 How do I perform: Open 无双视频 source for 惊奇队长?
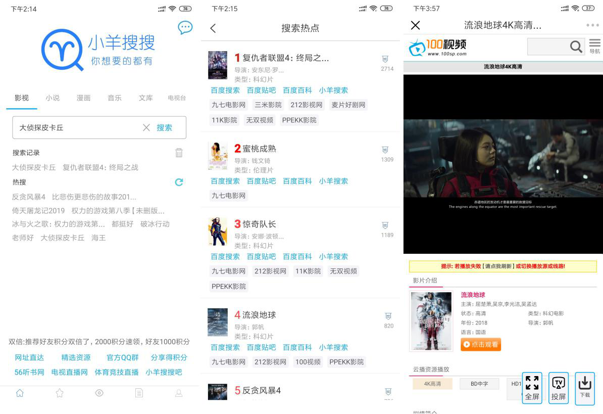[343, 271]
